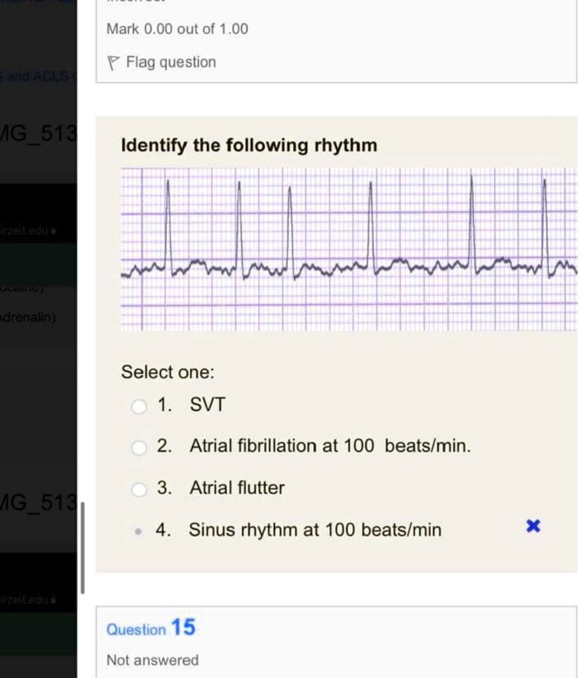Click the 'Not answered' status text
Image resolution: width=581 pixels, height=678 pixels.
153,660
